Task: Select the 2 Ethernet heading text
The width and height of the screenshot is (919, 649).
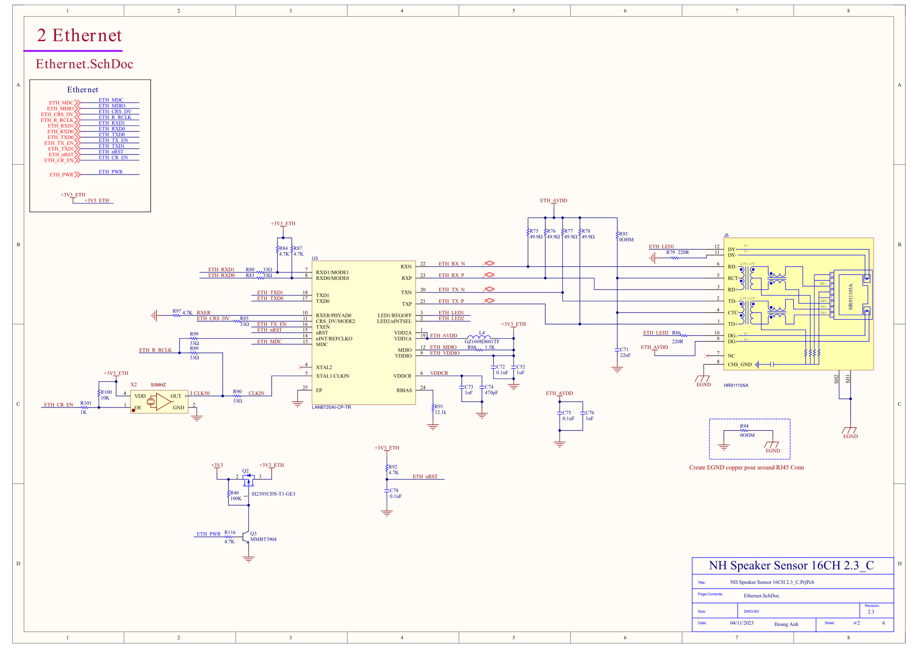Action: (79, 35)
